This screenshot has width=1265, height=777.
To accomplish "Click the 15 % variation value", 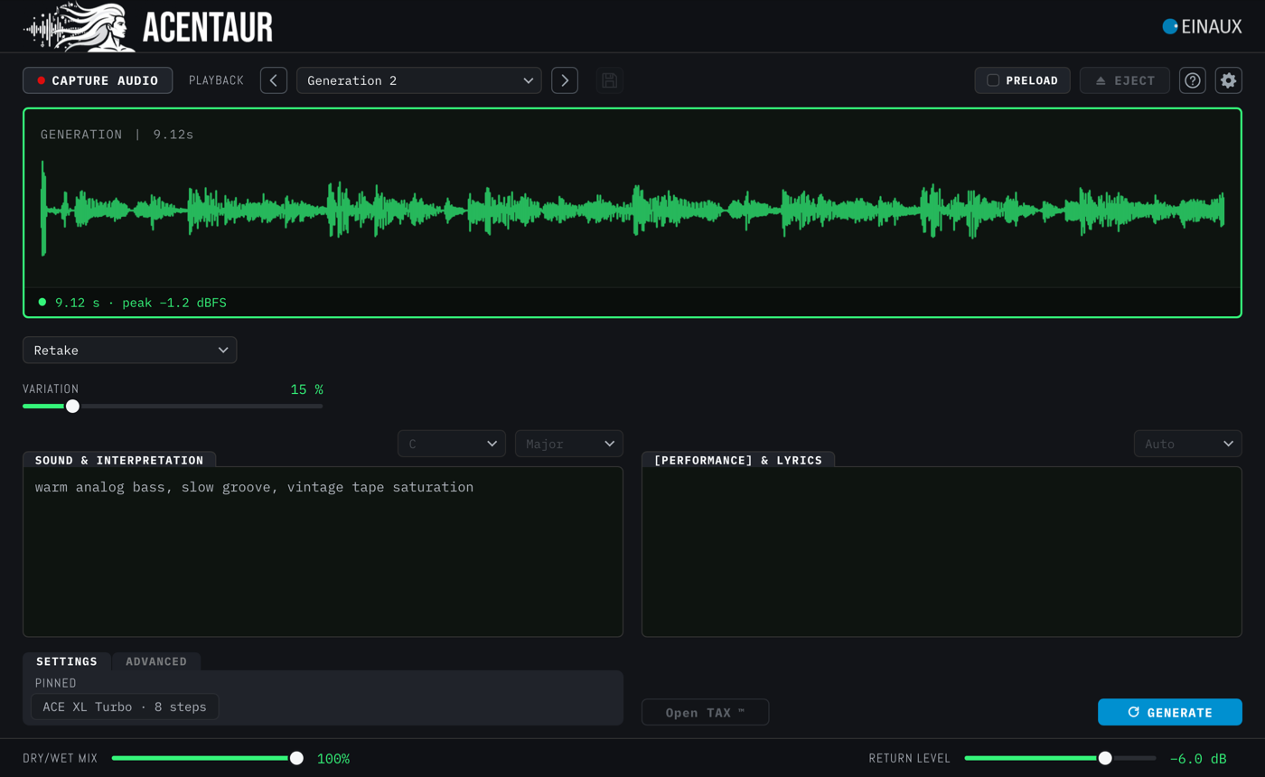I will pyautogui.click(x=306, y=389).
